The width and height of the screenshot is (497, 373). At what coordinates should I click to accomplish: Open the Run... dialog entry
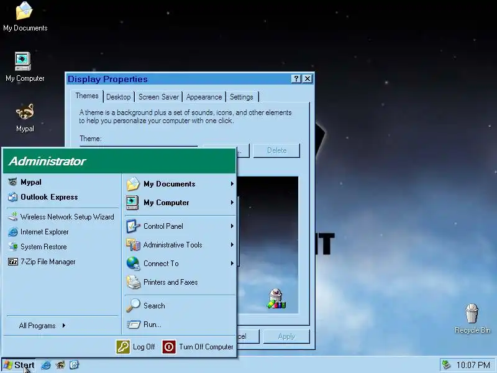[180, 325]
